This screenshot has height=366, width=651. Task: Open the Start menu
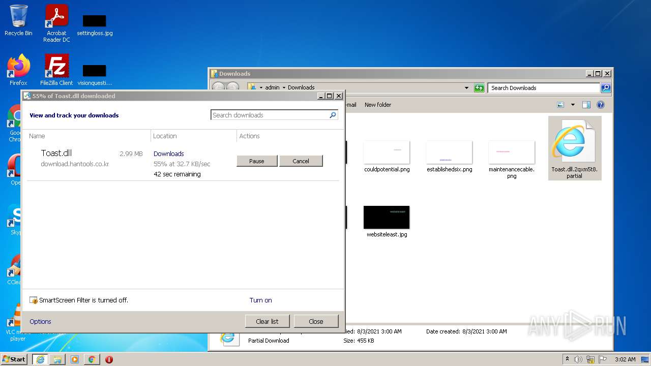pyautogui.click(x=14, y=359)
